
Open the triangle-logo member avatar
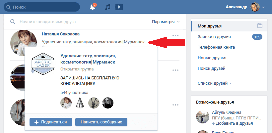tap(80, 103)
